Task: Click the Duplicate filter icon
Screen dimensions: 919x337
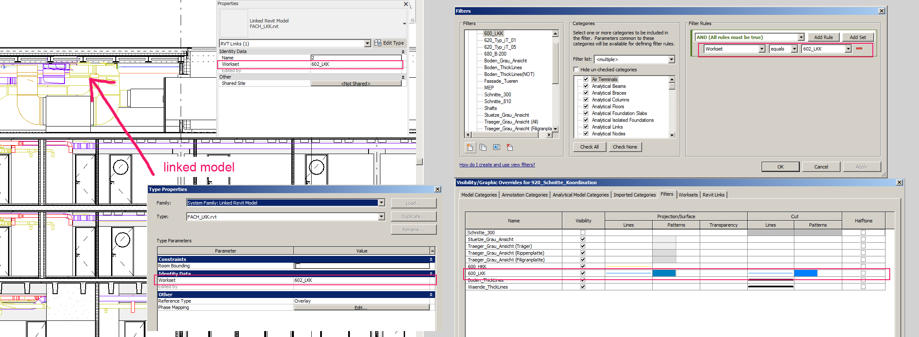Action: point(483,147)
